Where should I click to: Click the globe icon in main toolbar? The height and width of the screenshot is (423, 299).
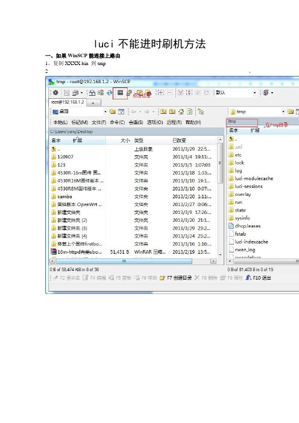click(266, 93)
